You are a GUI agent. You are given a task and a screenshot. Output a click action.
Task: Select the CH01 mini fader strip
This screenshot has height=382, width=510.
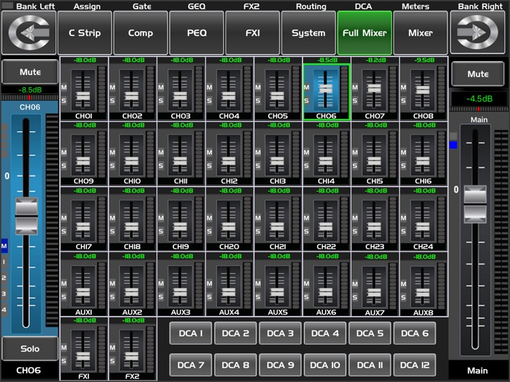tap(84, 88)
